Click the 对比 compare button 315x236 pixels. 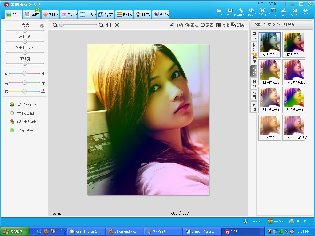pyautogui.click(x=223, y=25)
